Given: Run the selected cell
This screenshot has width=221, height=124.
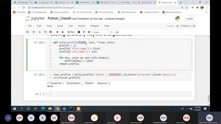Looking at the screenshot, I should [71, 32].
